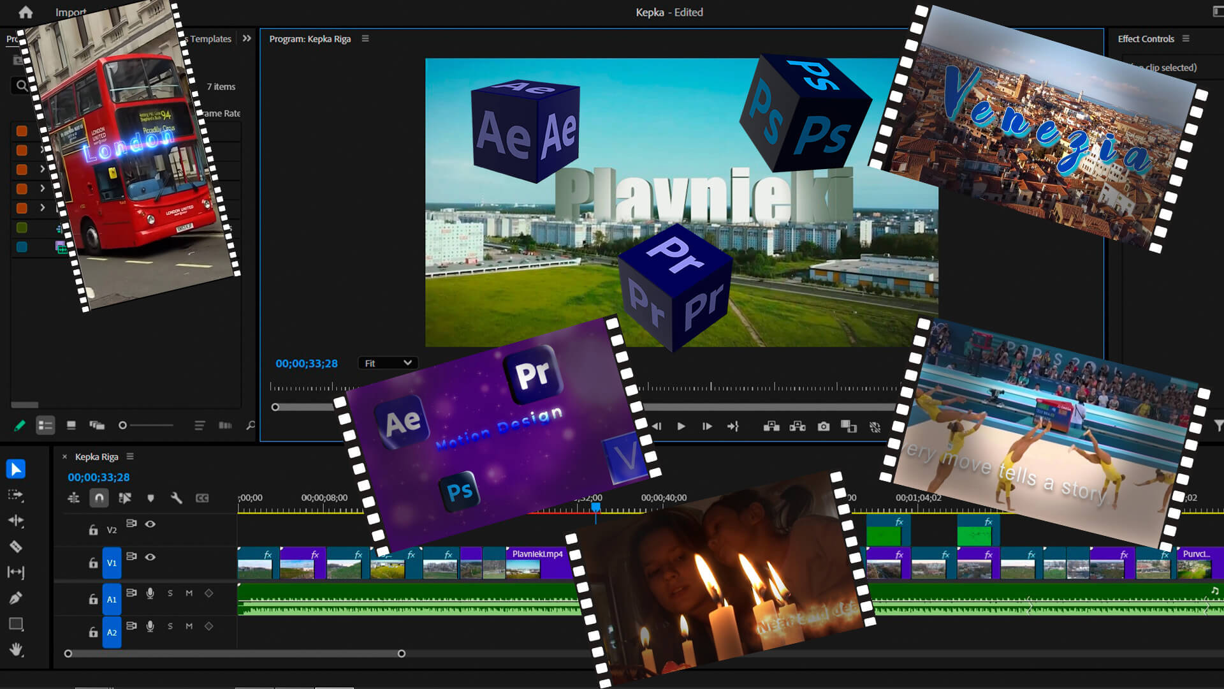Screen dimensions: 1224x689
Task: Click the 00;00;33;28 timeline timecode
Action: click(x=99, y=477)
